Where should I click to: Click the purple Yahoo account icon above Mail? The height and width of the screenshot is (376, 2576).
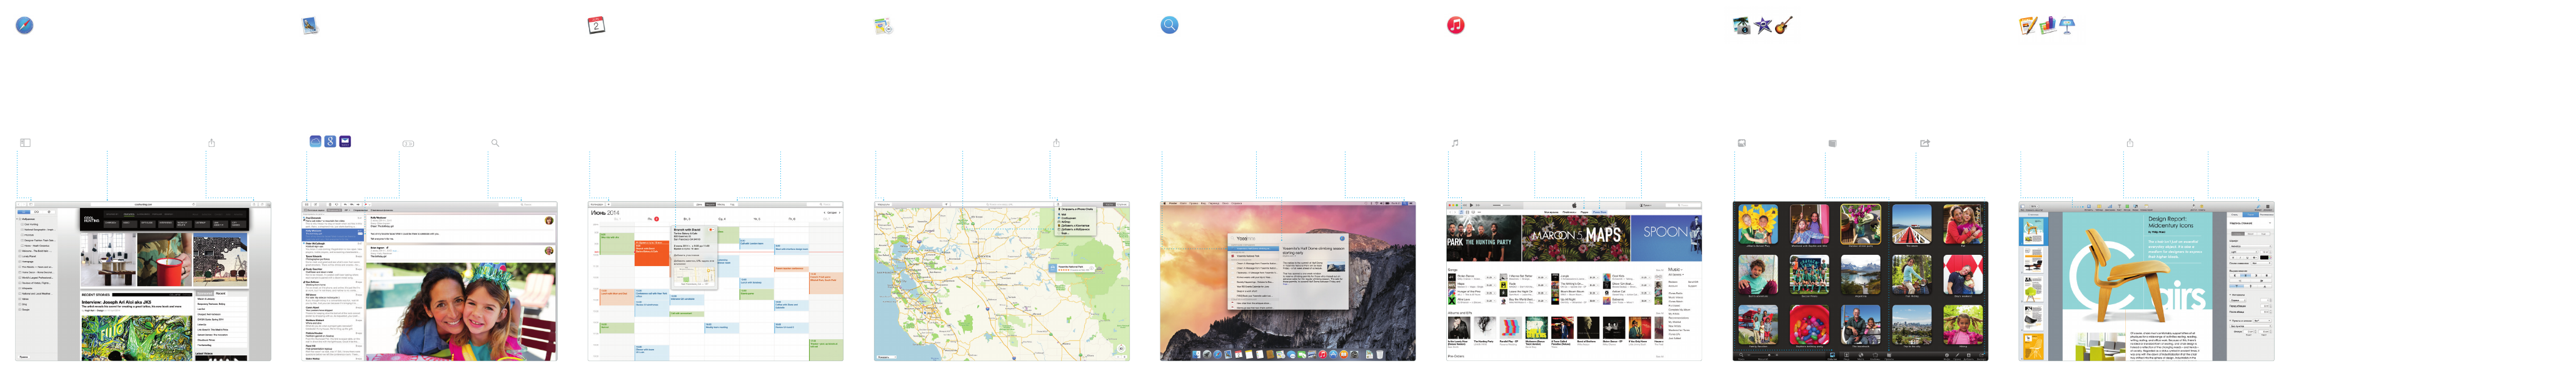pos(345,141)
